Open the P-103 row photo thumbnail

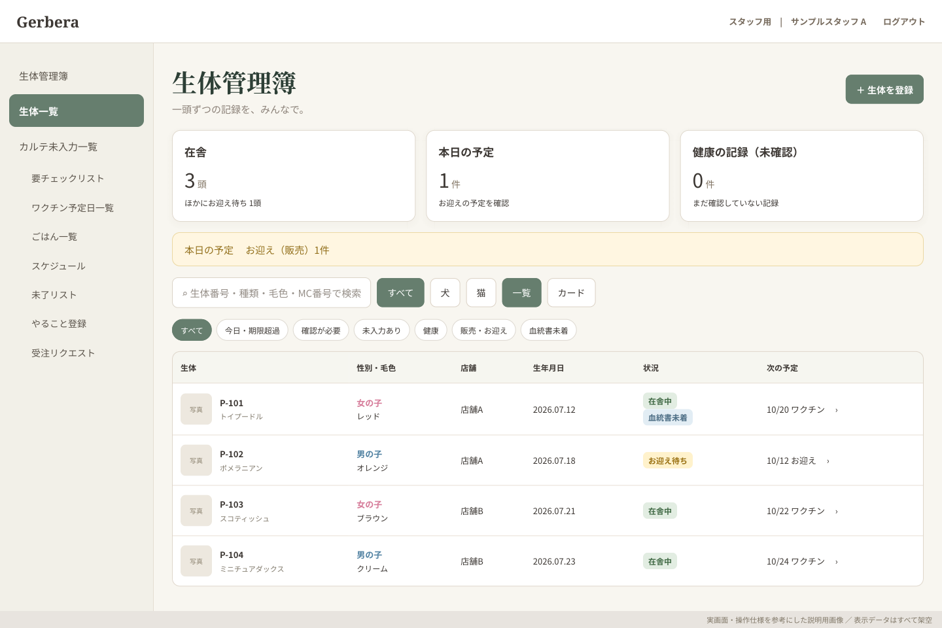tap(196, 511)
